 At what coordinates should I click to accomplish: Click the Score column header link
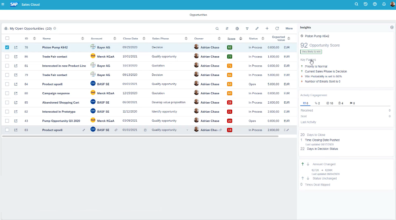[x=231, y=39]
